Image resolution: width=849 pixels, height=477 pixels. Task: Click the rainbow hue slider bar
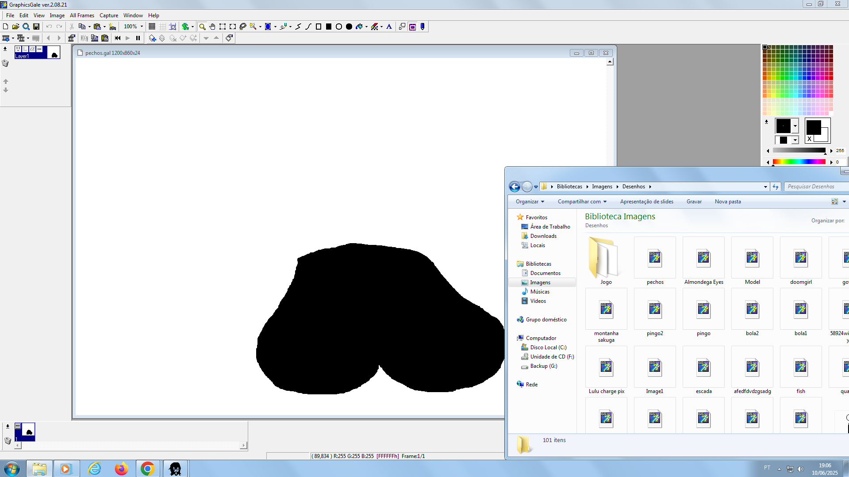799,162
